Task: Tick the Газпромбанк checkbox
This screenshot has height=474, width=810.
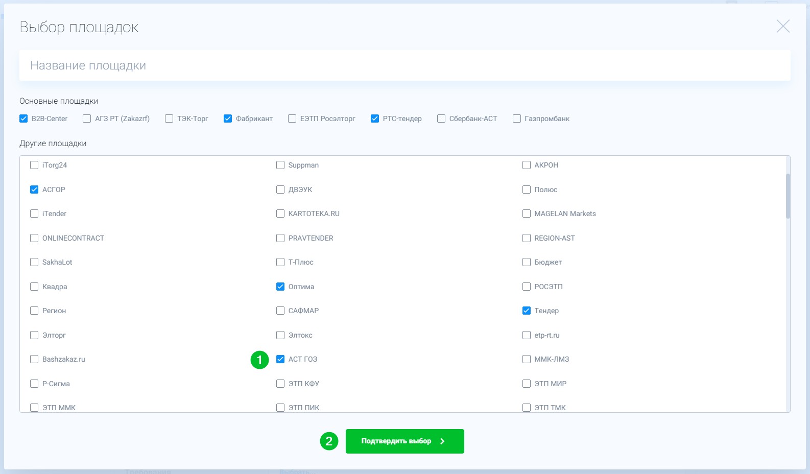Action: click(x=517, y=118)
